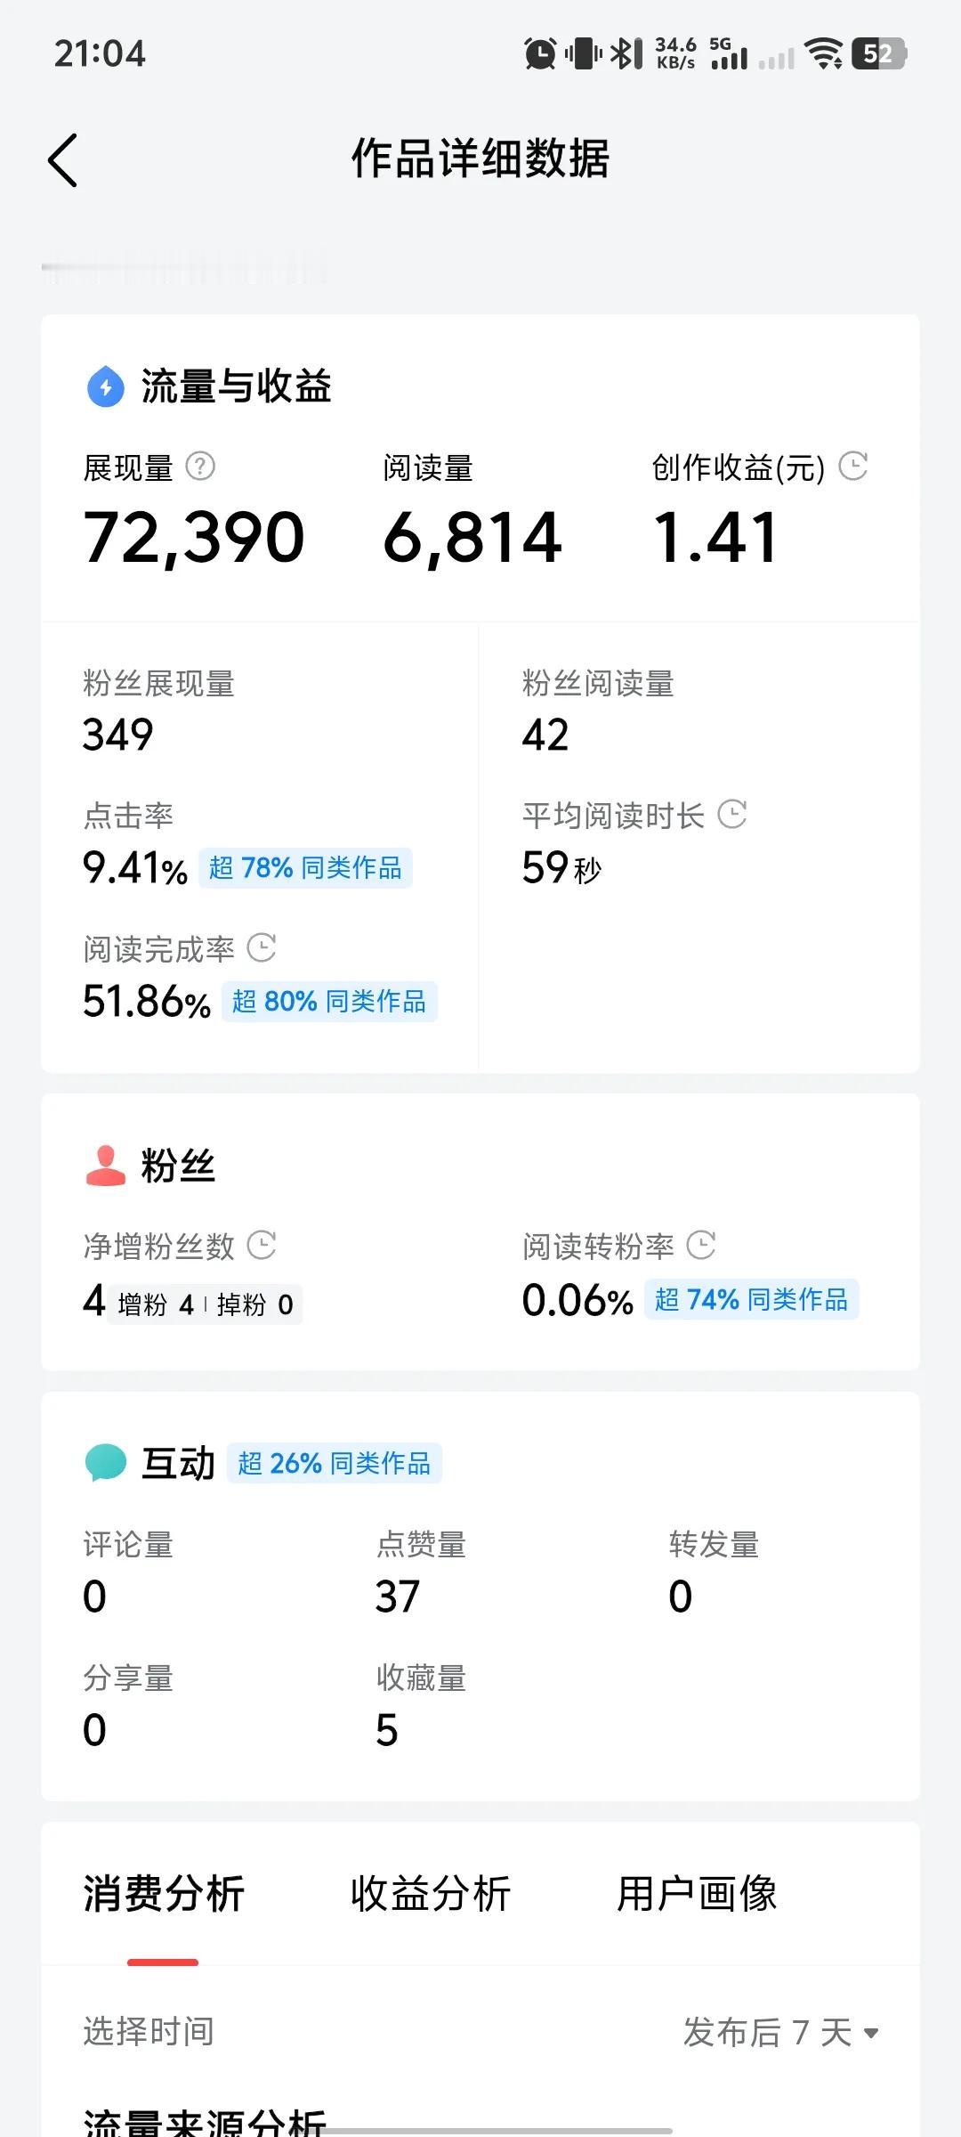Tap clock icon beside 创作收益(元)
961x2137 pixels.
point(853,466)
